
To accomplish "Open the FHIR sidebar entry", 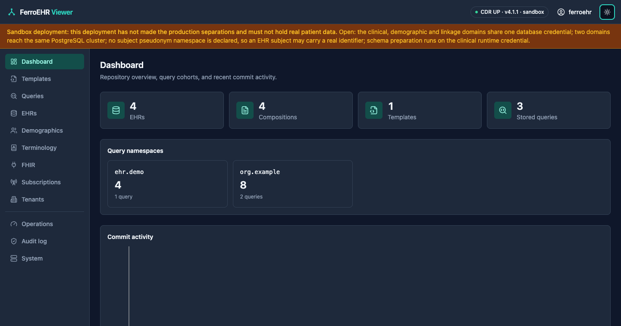I will tap(44, 165).
